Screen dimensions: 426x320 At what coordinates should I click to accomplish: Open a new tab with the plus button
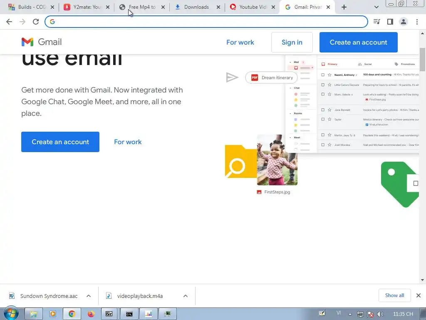pyautogui.click(x=344, y=7)
